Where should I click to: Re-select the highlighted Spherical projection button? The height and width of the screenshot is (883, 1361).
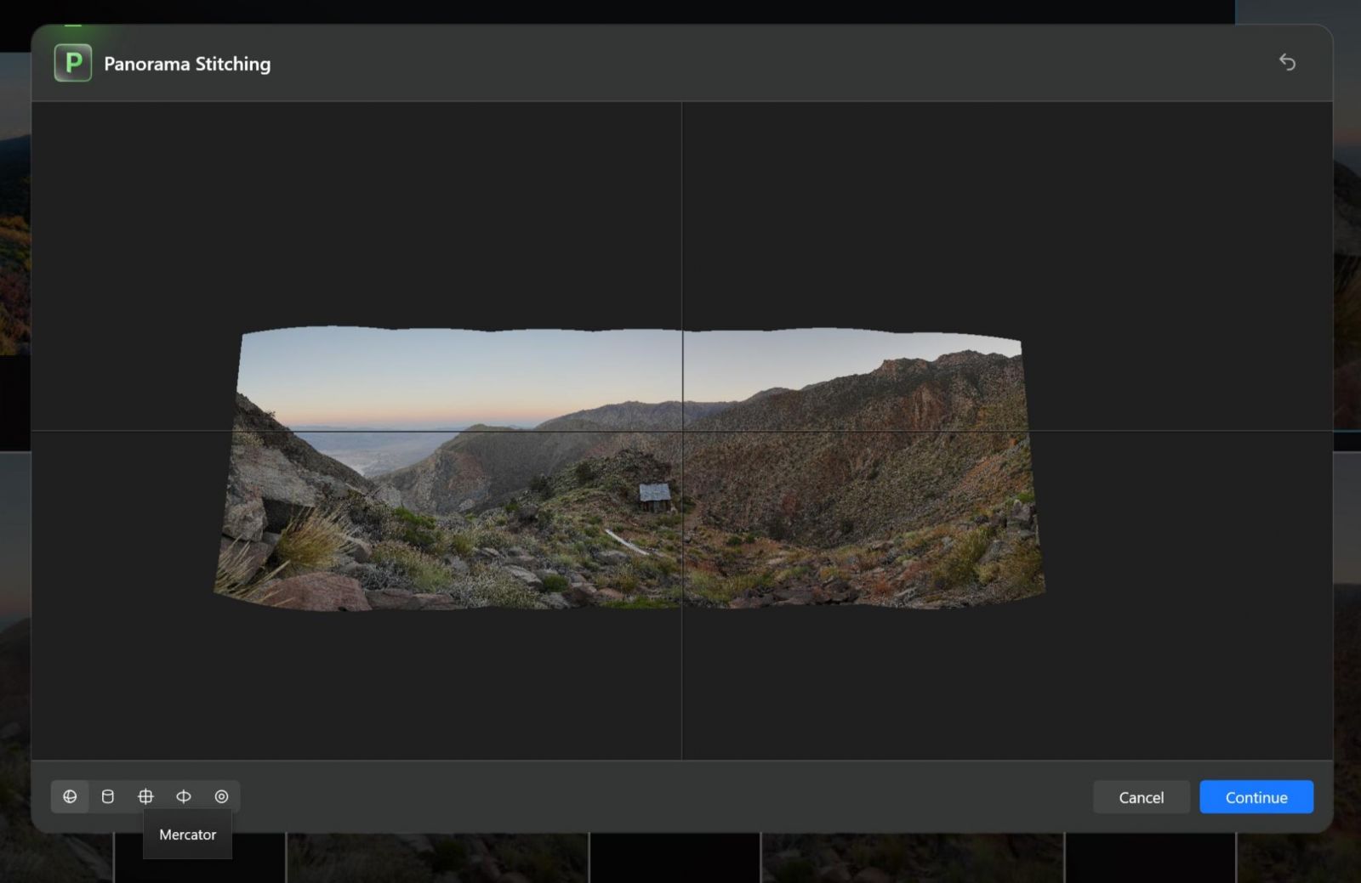click(x=71, y=796)
